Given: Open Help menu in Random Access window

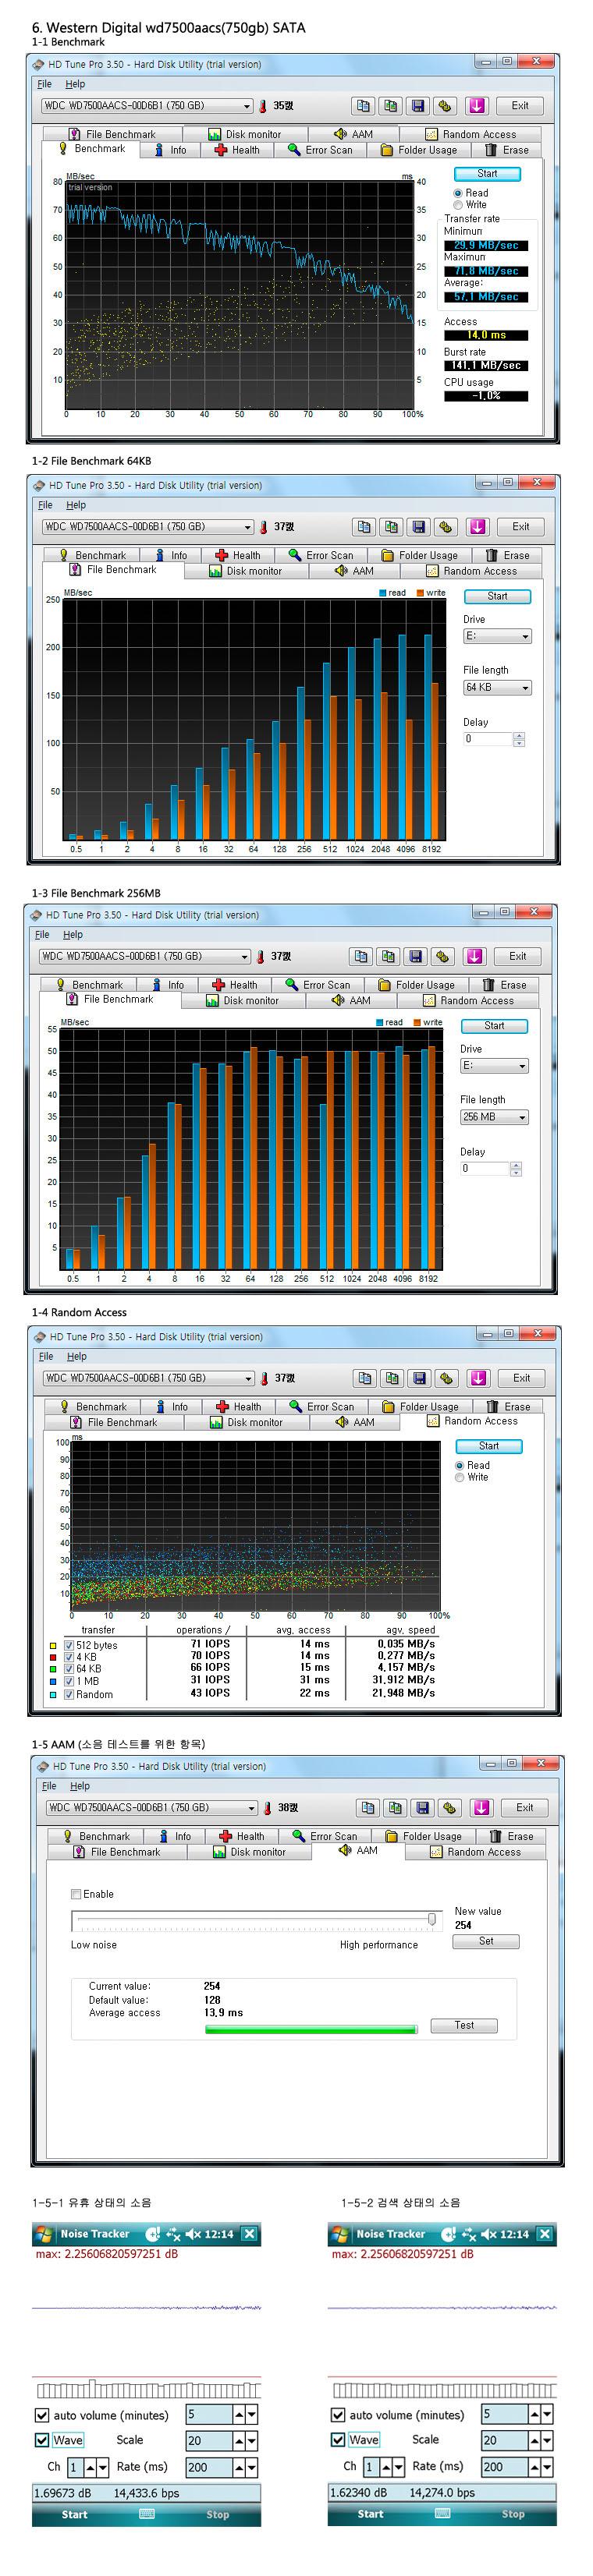Looking at the screenshot, I should tap(77, 1357).
